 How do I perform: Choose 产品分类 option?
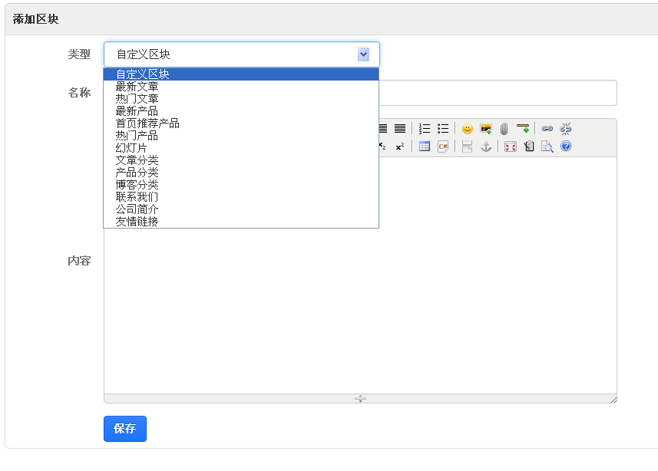(241, 173)
